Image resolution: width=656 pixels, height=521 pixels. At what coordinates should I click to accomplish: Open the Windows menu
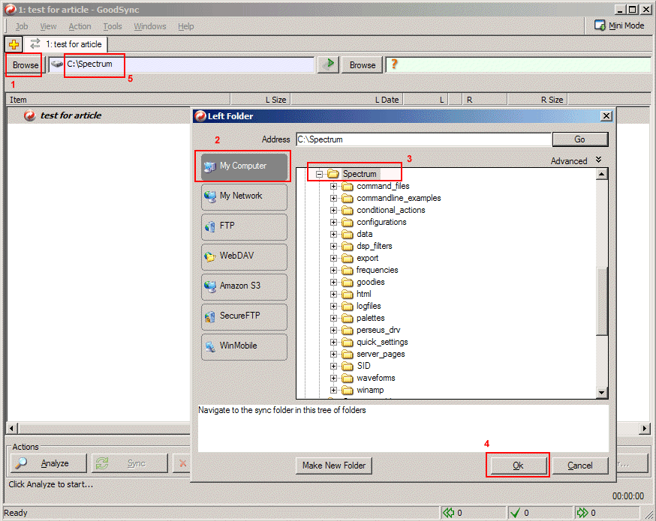[150, 26]
